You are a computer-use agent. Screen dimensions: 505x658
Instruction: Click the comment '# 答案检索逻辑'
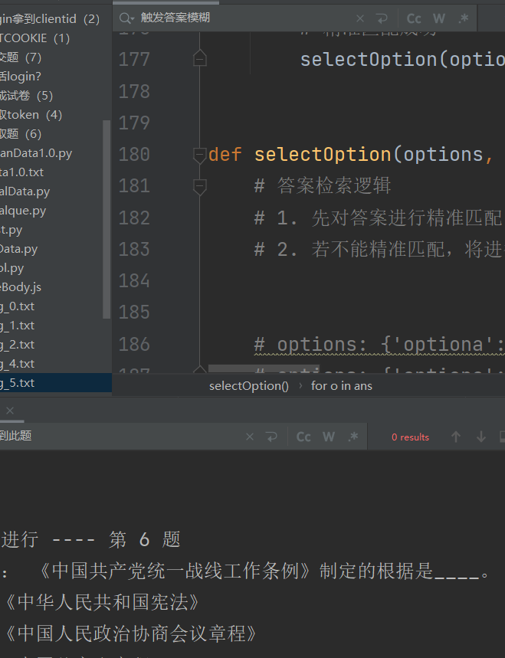point(323,186)
